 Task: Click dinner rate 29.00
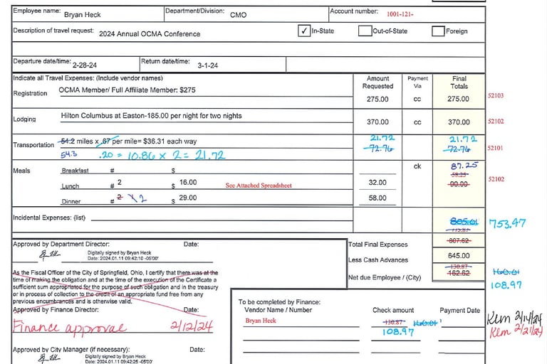pos(188,198)
